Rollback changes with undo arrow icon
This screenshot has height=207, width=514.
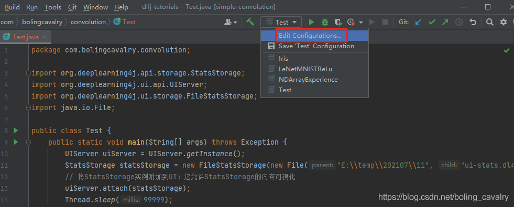[473, 22]
